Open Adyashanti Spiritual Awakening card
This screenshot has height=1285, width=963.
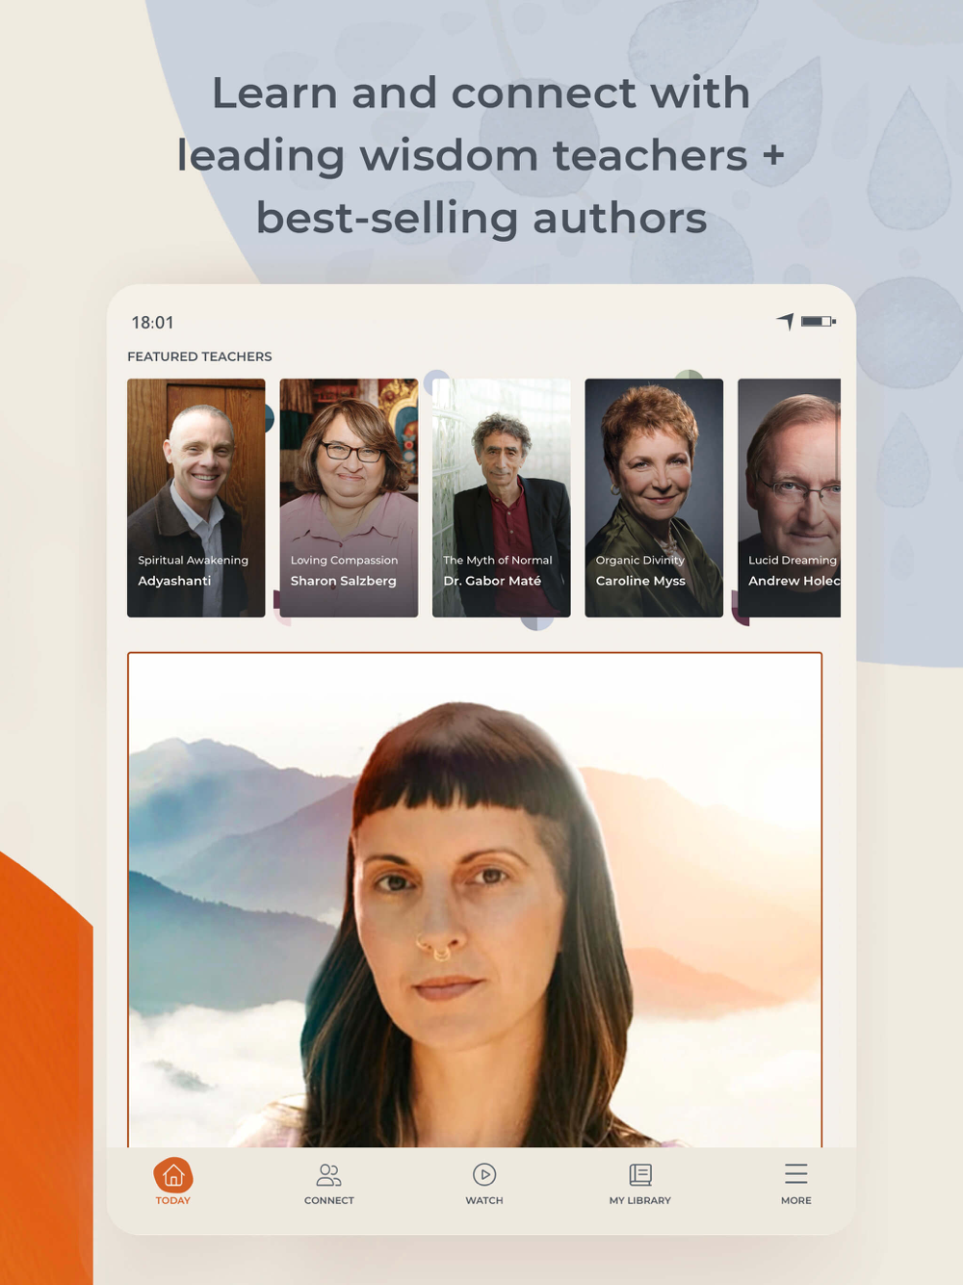[196, 498]
